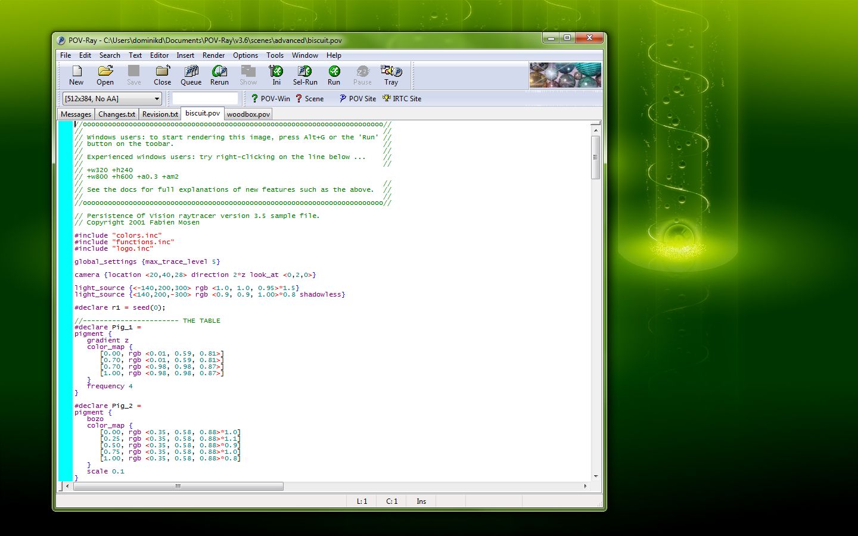Click the '#declare r1 = seed(0);' line

[x=120, y=307]
